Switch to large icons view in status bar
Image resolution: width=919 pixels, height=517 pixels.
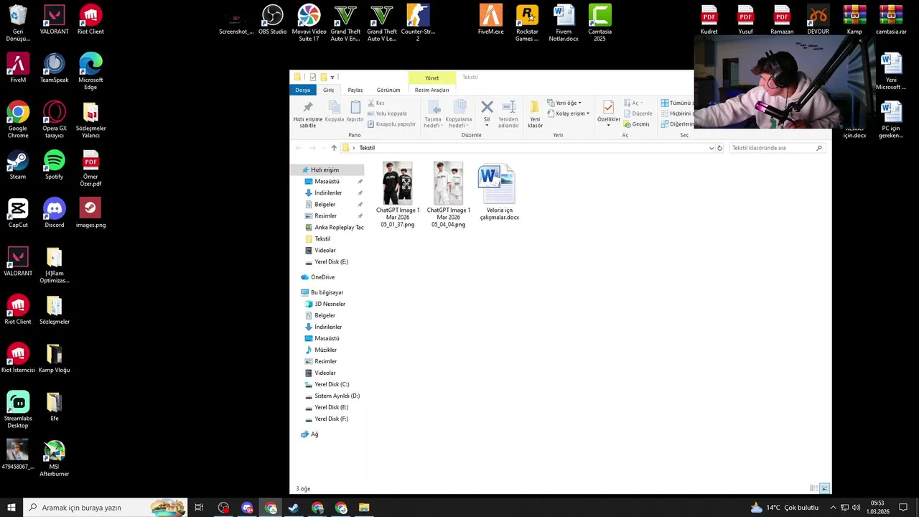click(825, 488)
